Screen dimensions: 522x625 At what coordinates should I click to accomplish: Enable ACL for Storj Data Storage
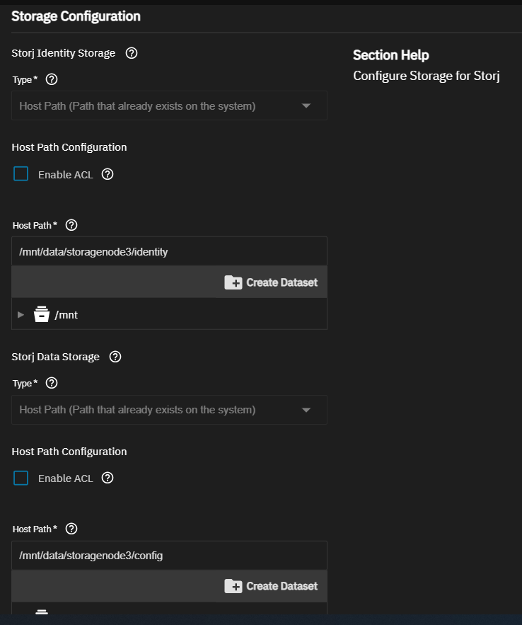click(x=21, y=478)
